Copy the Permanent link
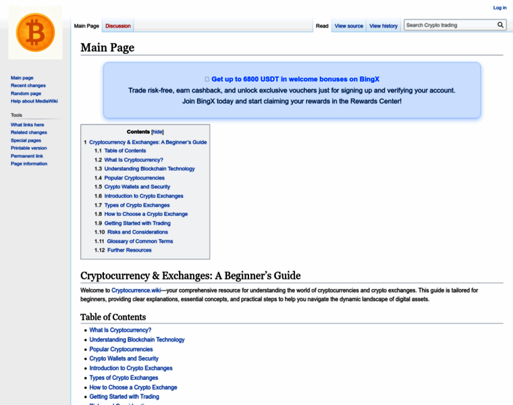This screenshot has width=513, height=405. [x=27, y=156]
